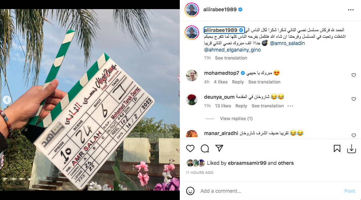361x200 pixels.
Task: Expand View replies (1)
Action: (x=236, y=119)
